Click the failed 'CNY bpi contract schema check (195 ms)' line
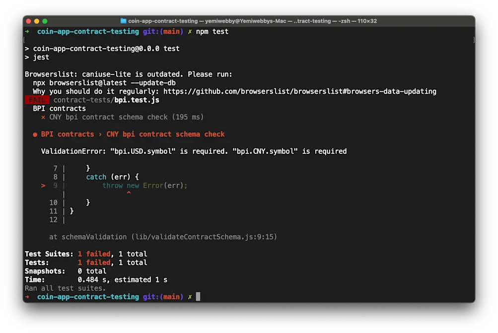Viewport: 498px width, 333px height. tap(122, 117)
